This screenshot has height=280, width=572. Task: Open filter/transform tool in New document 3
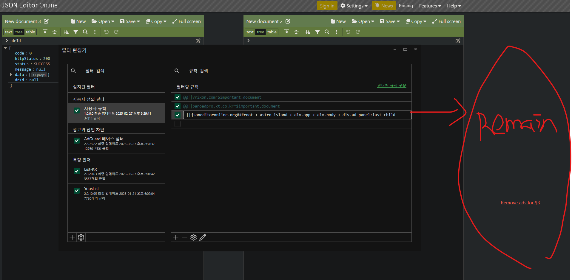(x=76, y=32)
